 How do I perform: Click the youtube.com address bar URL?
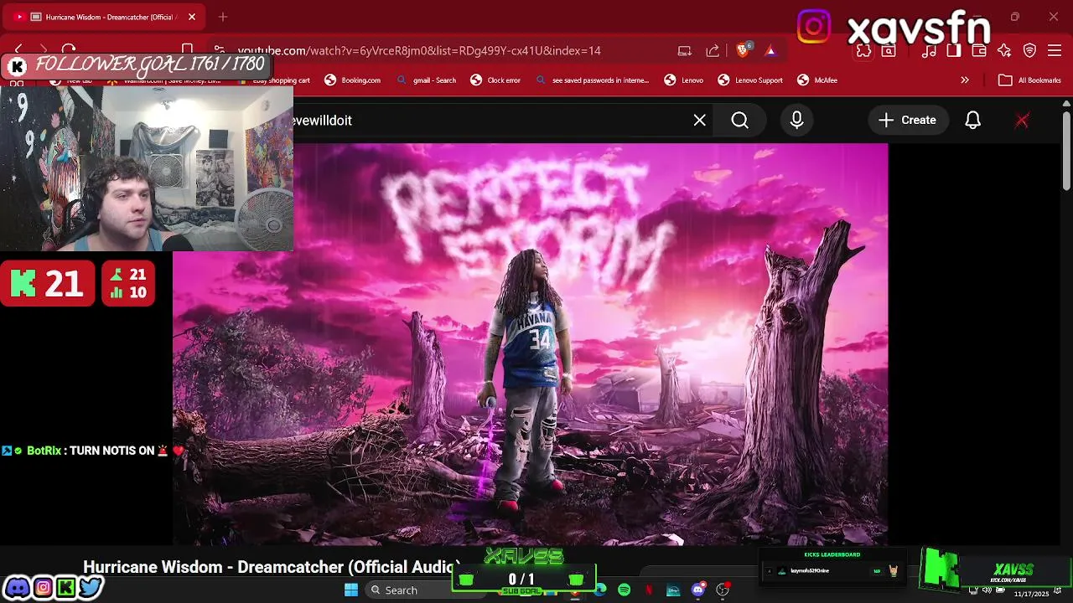[x=419, y=50]
